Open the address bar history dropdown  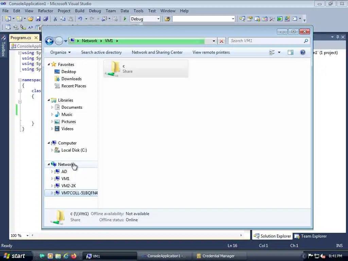click(x=214, y=41)
